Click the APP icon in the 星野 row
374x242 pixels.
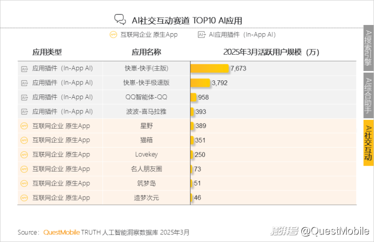[x=24, y=126]
